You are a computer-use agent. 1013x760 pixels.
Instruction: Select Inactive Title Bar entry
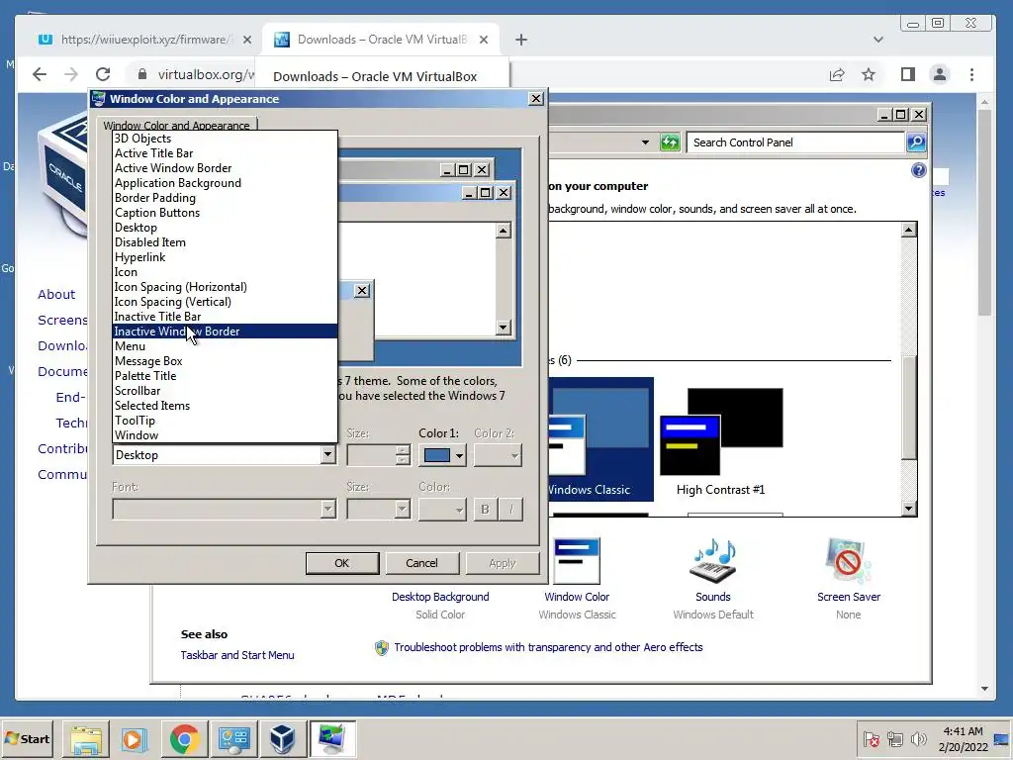(x=225, y=317)
